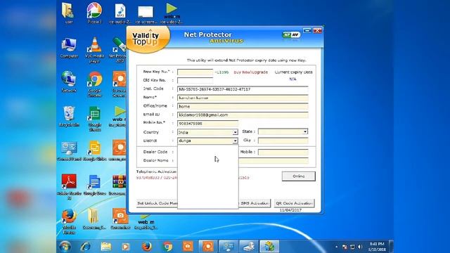Open the Computer desktop icon
The height and width of the screenshot is (253, 450).
coord(69,48)
